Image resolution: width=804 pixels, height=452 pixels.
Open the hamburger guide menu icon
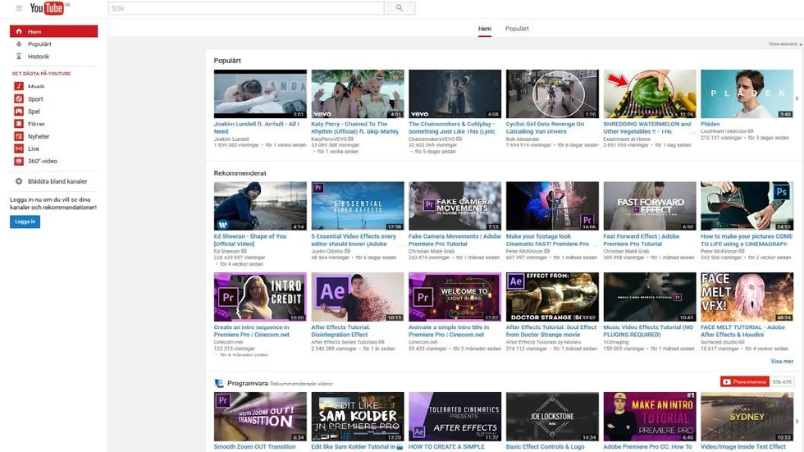pyautogui.click(x=19, y=8)
